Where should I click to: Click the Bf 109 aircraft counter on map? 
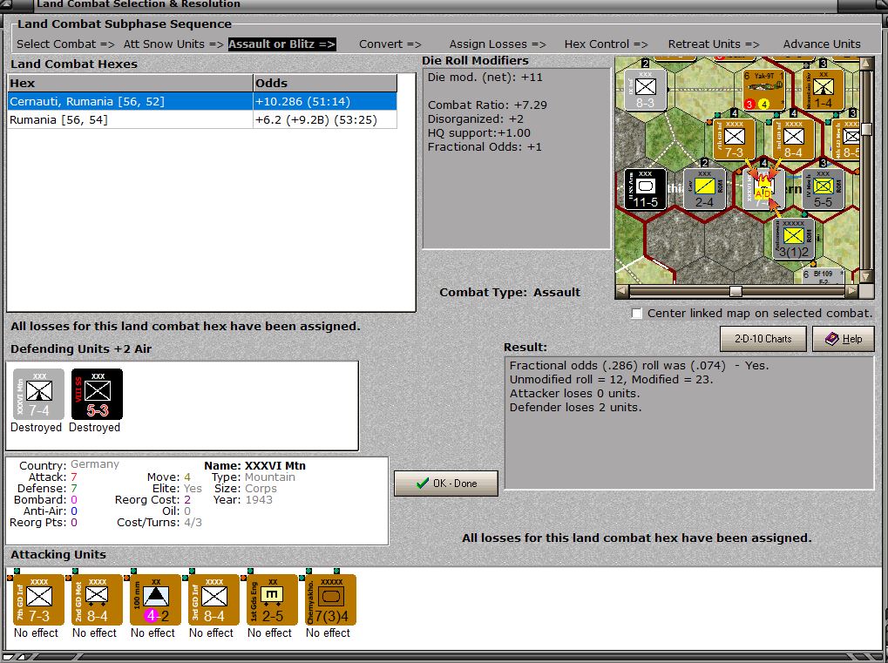[823, 276]
